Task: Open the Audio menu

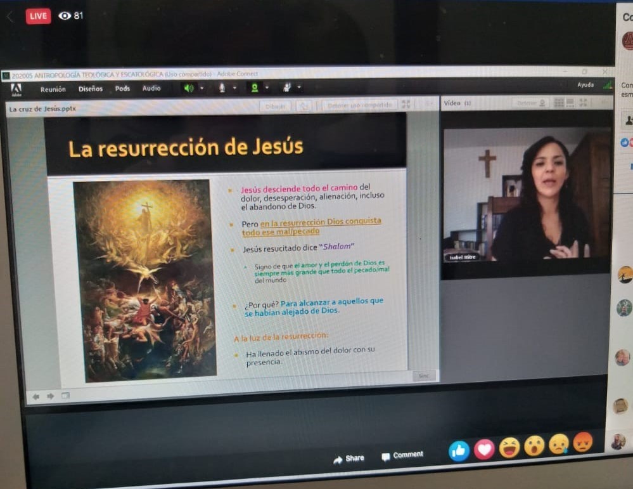Action: pos(151,88)
